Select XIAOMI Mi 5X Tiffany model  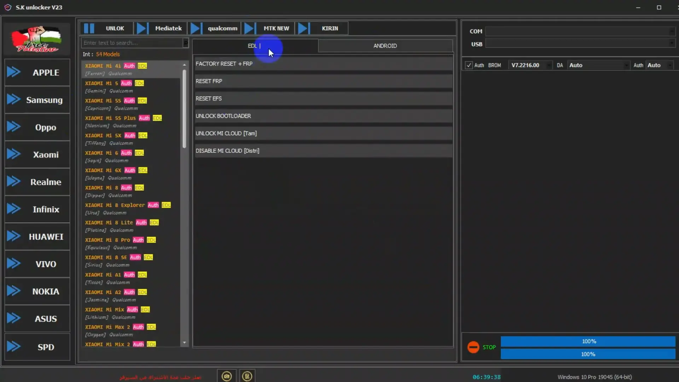(x=131, y=139)
